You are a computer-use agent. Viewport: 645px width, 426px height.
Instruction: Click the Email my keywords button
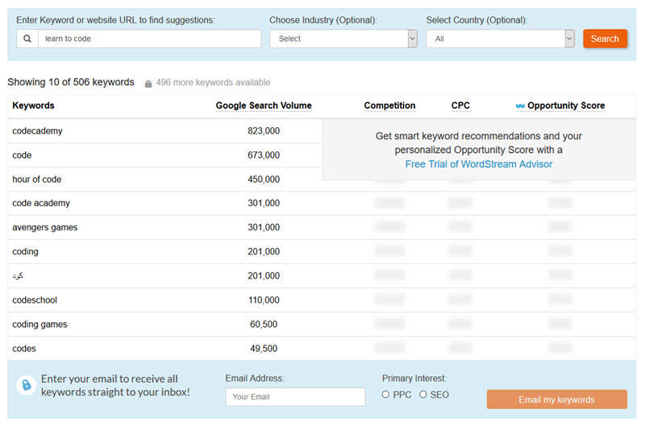tap(556, 399)
